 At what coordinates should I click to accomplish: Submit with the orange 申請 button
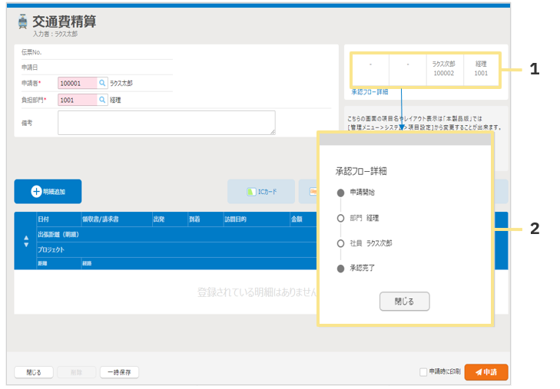[x=486, y=372]
